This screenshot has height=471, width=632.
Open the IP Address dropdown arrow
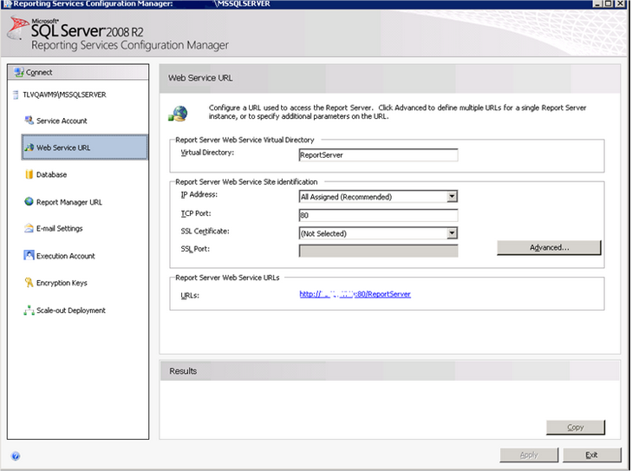coord(453,196)
